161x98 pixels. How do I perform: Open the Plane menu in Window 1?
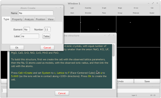(104, 13)
